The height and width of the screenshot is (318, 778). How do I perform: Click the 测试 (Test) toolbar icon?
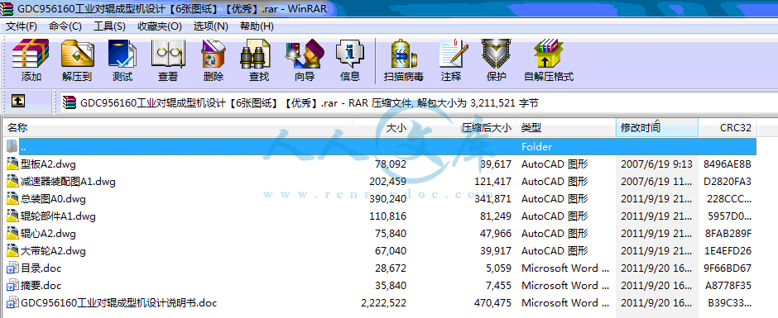(122, 54)
